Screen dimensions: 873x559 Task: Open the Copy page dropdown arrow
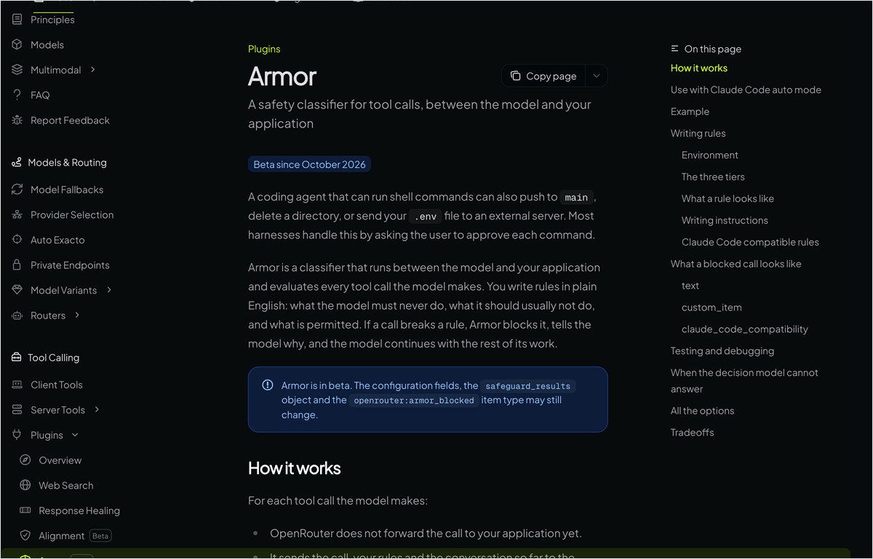coord(597,76)
